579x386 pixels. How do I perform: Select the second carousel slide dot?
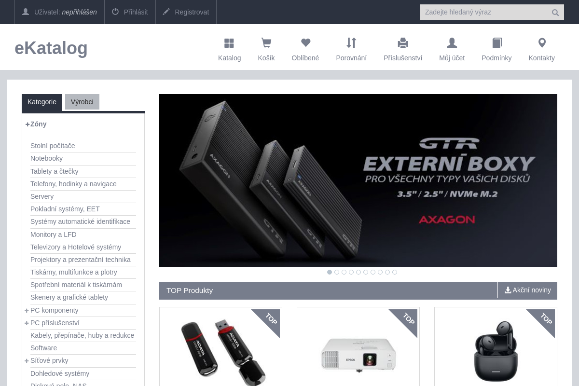pos(337,272)
